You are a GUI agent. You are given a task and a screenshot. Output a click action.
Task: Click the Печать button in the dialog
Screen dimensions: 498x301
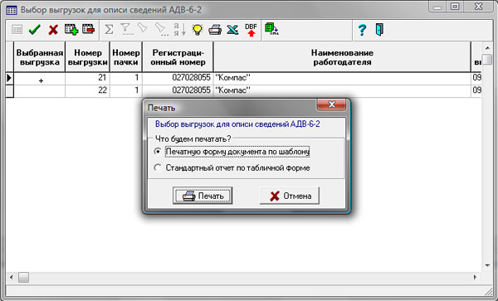[x=203, y=196]
